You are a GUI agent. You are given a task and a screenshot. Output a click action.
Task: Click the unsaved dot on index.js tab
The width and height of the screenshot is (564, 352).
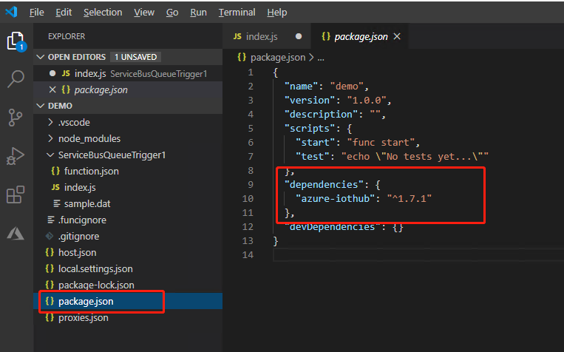tap(299, 36)
